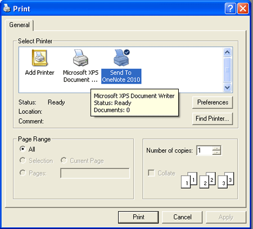Toggle the Collate checkbox
253x229 pixels.
(151, 173)
